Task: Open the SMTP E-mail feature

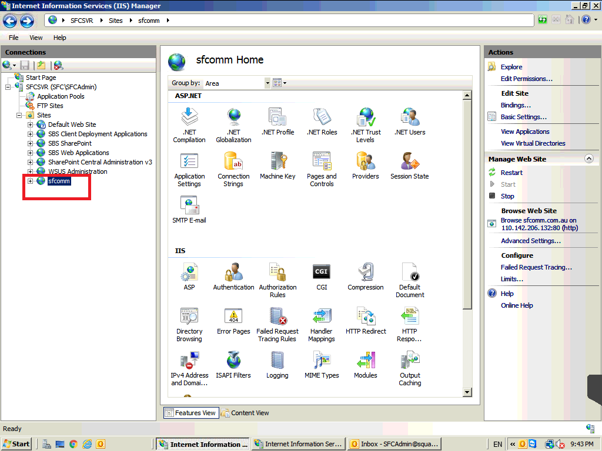Action: point(189,210)
